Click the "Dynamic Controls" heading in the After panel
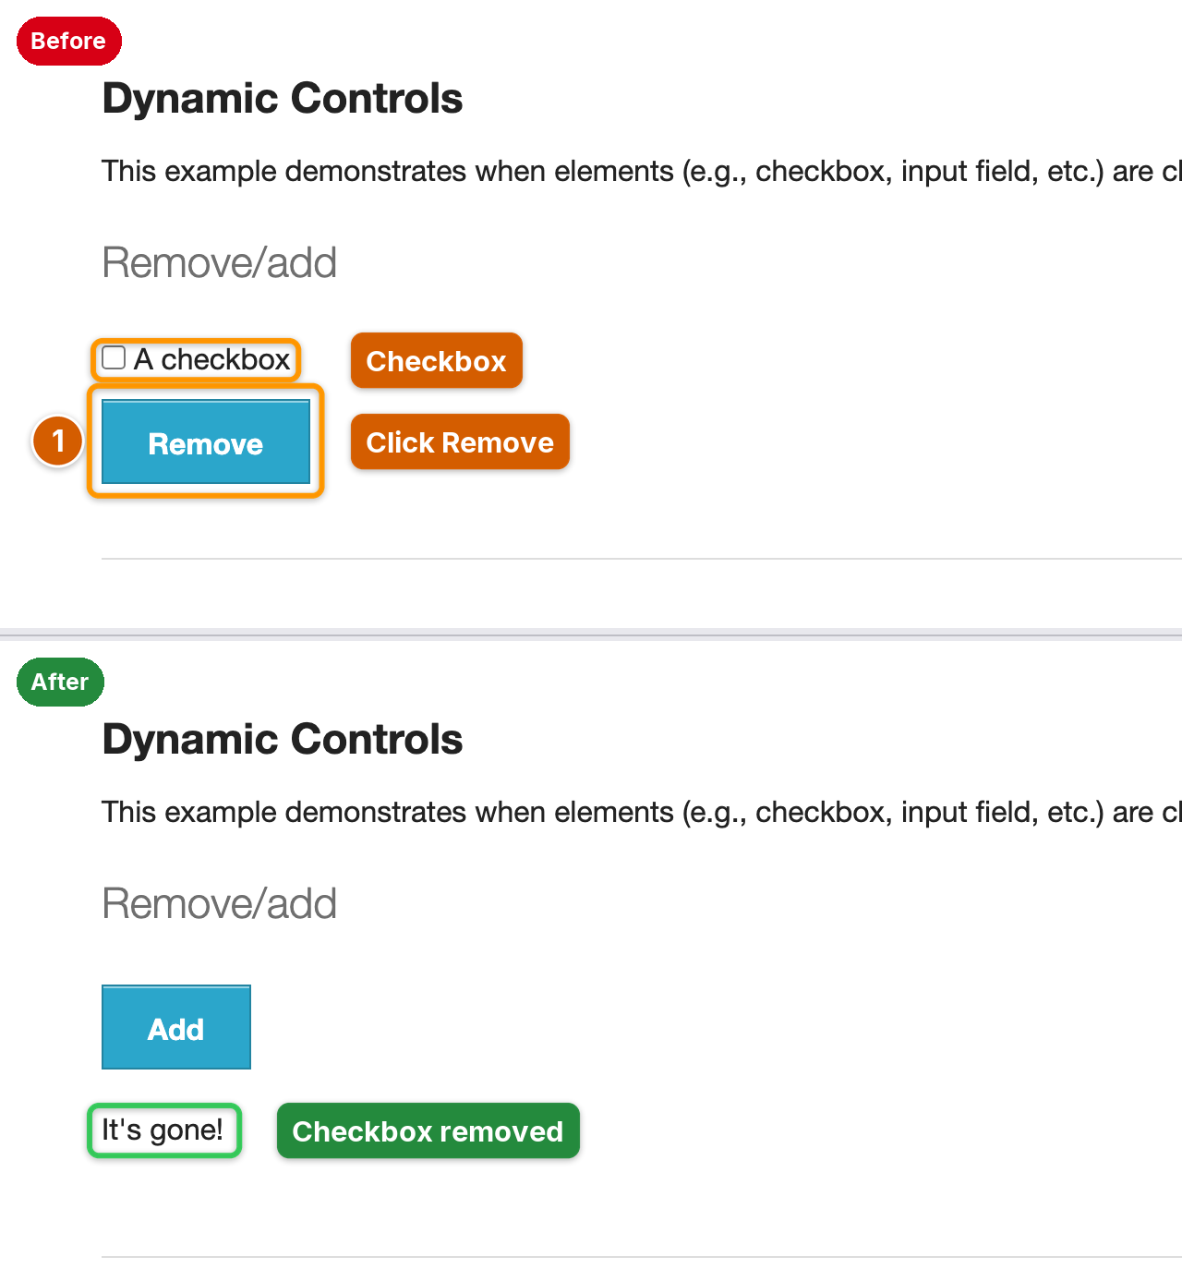 point(283,739)
